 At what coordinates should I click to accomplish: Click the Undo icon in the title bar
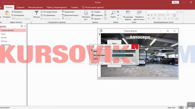point(3,2)
